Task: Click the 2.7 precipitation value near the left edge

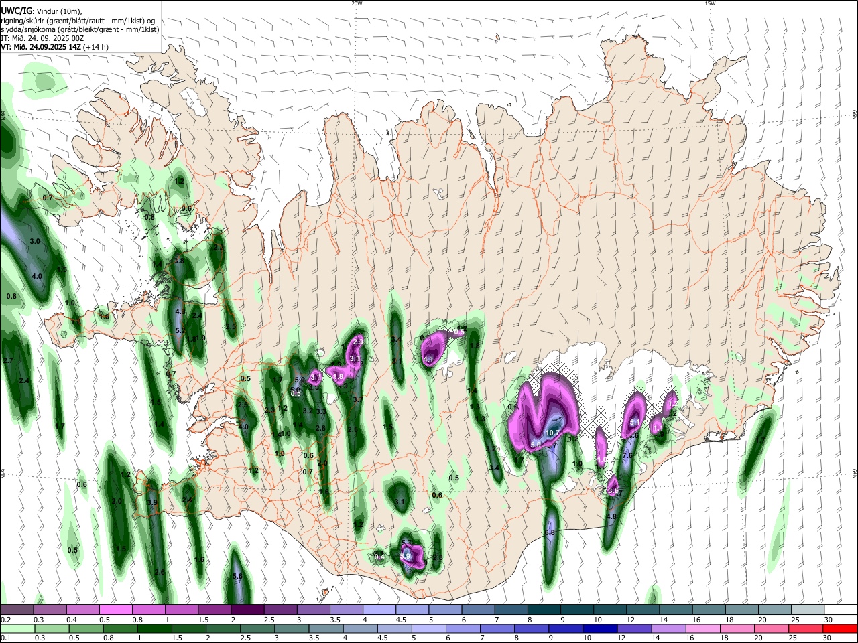Action: click(x=9, y=360)
